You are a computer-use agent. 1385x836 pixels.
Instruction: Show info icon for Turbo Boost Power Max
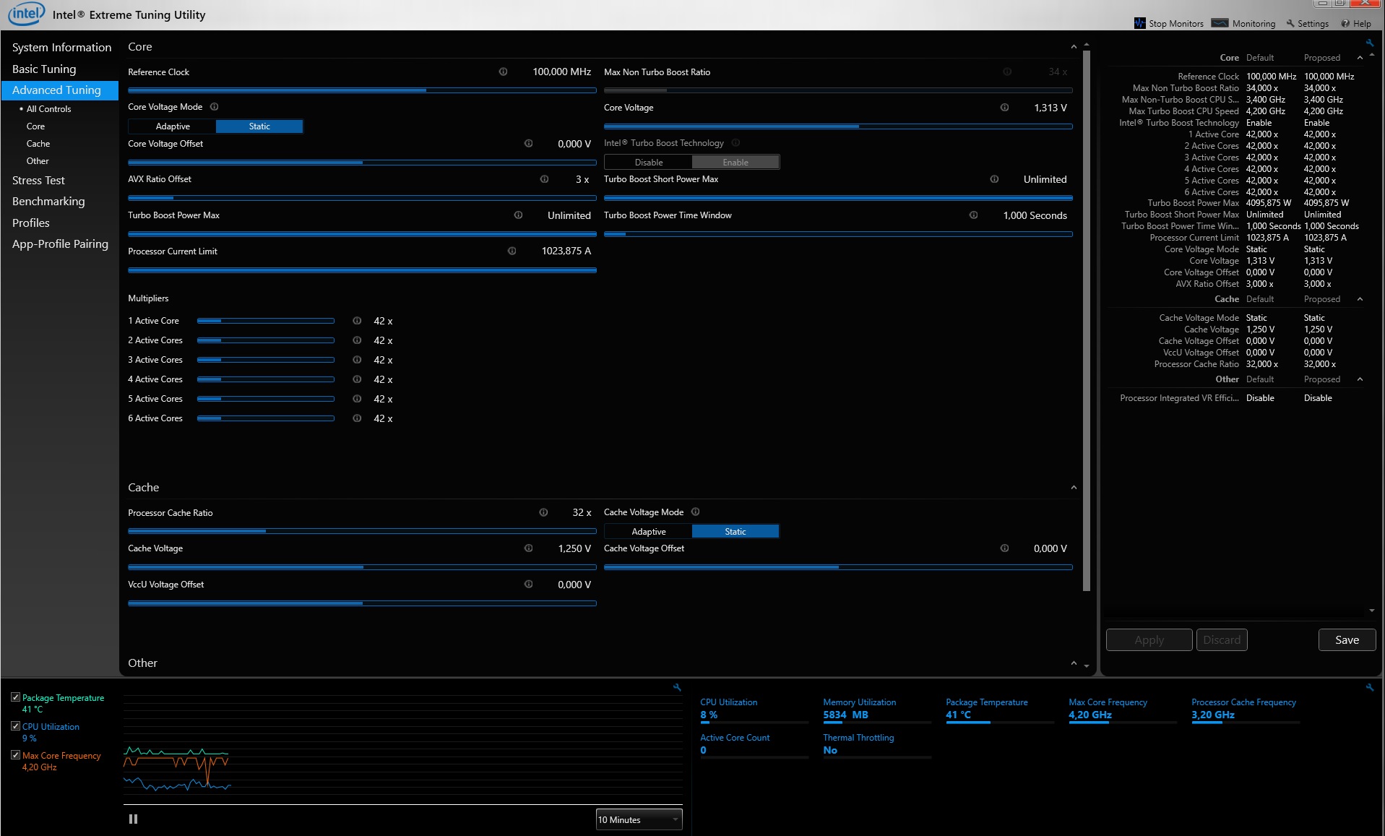[518, 215]
